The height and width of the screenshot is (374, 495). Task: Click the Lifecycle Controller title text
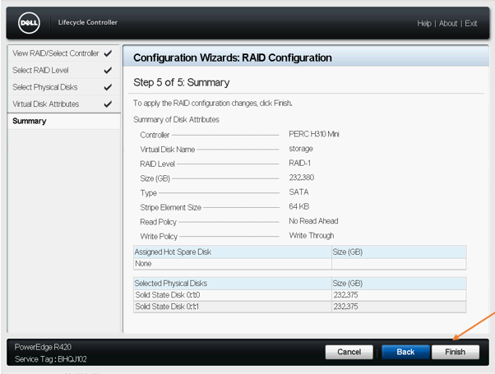[87, 22]
